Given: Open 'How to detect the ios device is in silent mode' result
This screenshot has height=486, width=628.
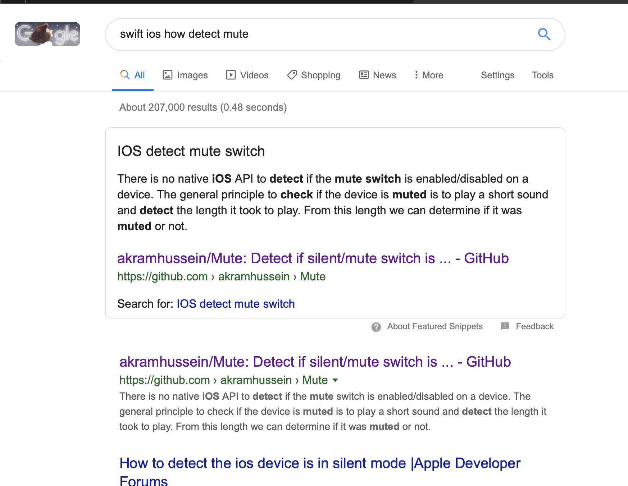Looking at the screenshot, I should [320, 472].
